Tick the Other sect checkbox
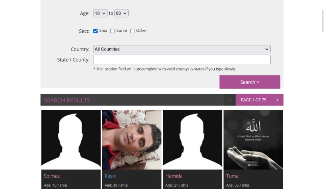Viewport: 324px width, 189px height. pos(132,31)
